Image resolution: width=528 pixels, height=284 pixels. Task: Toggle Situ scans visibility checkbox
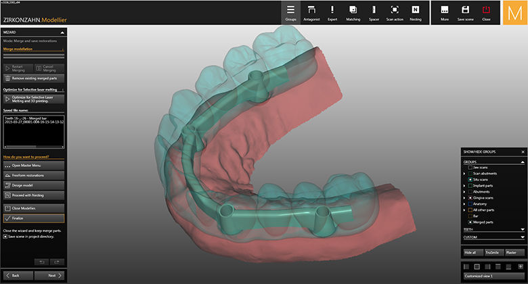(470, 180)
